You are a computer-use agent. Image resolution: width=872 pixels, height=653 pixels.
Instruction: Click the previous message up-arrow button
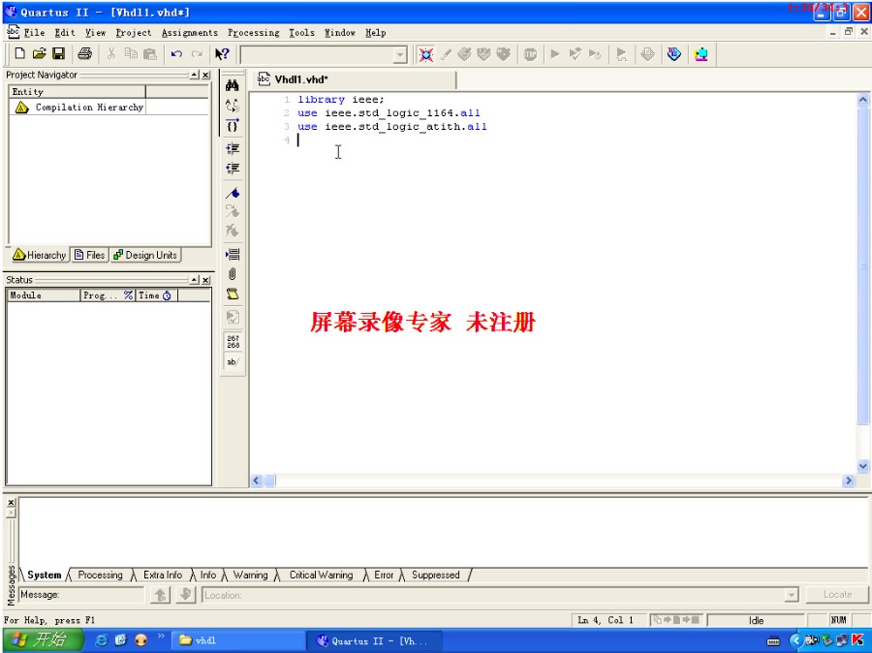[x=161, y=595]
